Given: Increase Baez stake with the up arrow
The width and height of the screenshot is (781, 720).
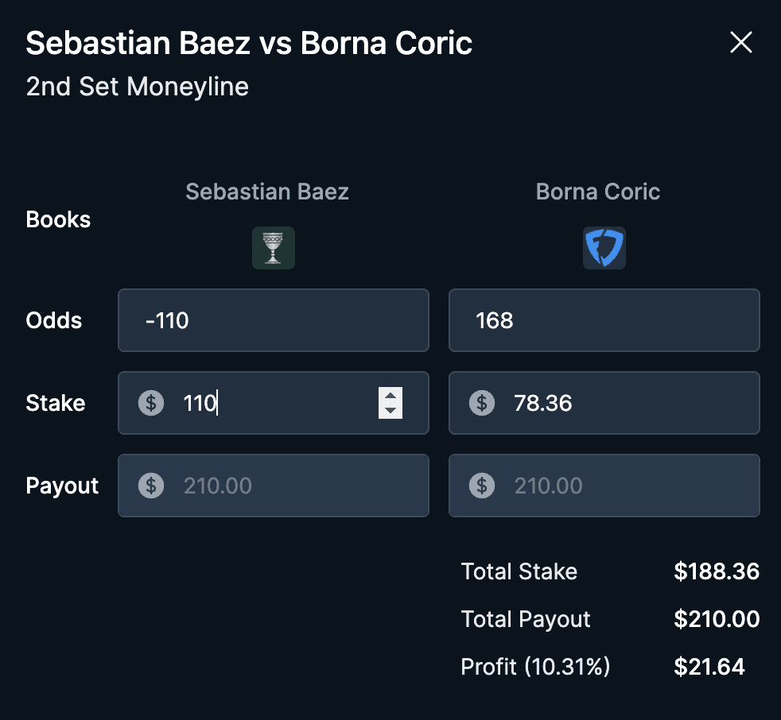Looking at the screenshot, I should coord(390,395).
